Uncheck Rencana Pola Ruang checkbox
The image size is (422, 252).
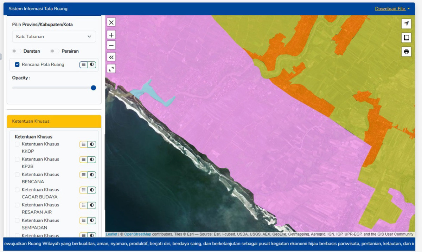coord(17,64)
